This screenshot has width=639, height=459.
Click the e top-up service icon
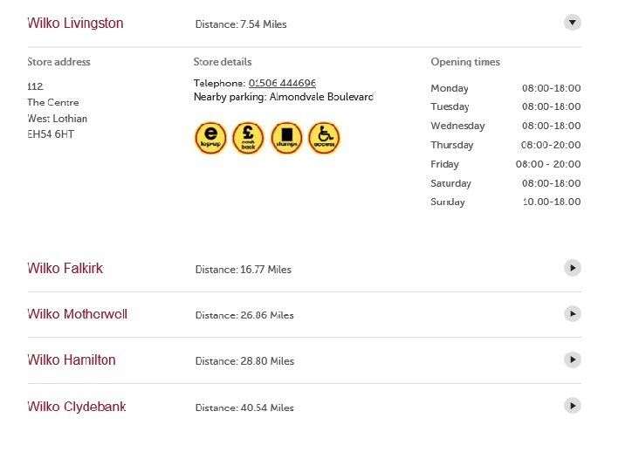[210, 139]
